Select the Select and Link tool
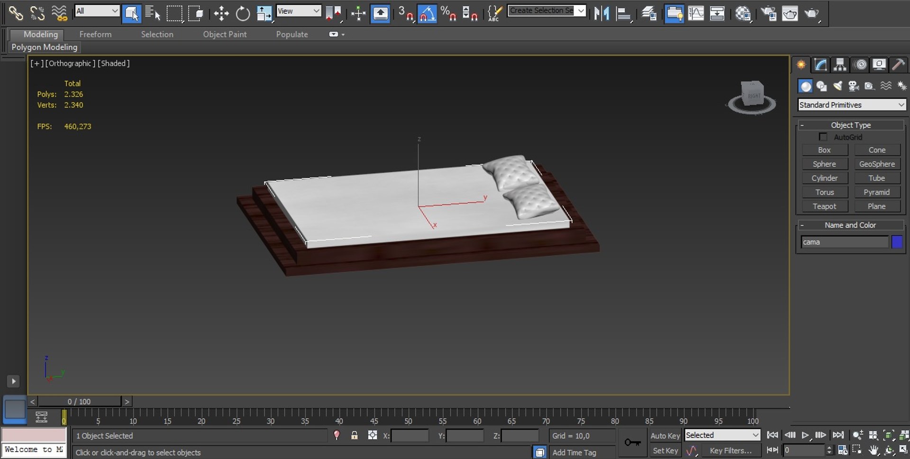The width and height of the screenshot is (910, 459). pos(16,13)
